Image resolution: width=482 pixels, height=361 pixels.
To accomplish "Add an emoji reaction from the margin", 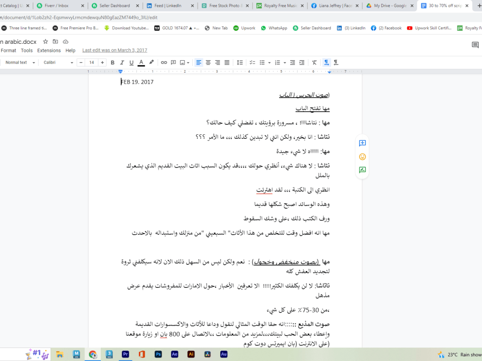I will tap(362, 157).
